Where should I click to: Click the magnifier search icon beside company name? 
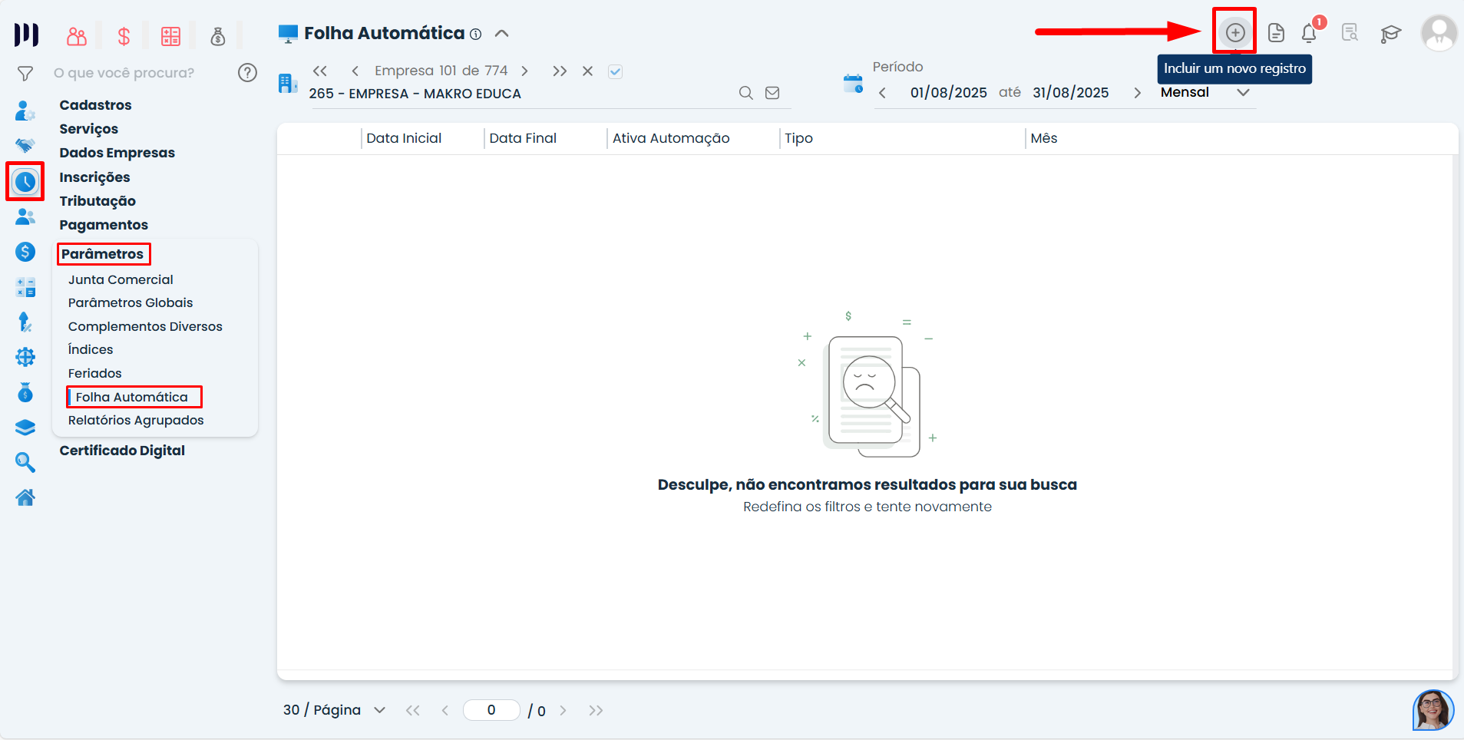pyautogui.click(x=745, y=93)
